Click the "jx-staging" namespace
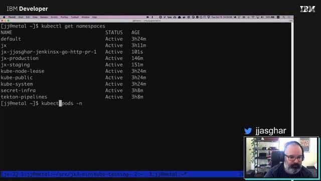Image resolution: width=321 pixels, height=181 pixels. 15,65
